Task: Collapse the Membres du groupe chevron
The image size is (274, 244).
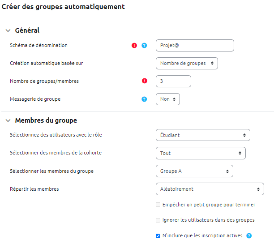Action: click(8, 120)
